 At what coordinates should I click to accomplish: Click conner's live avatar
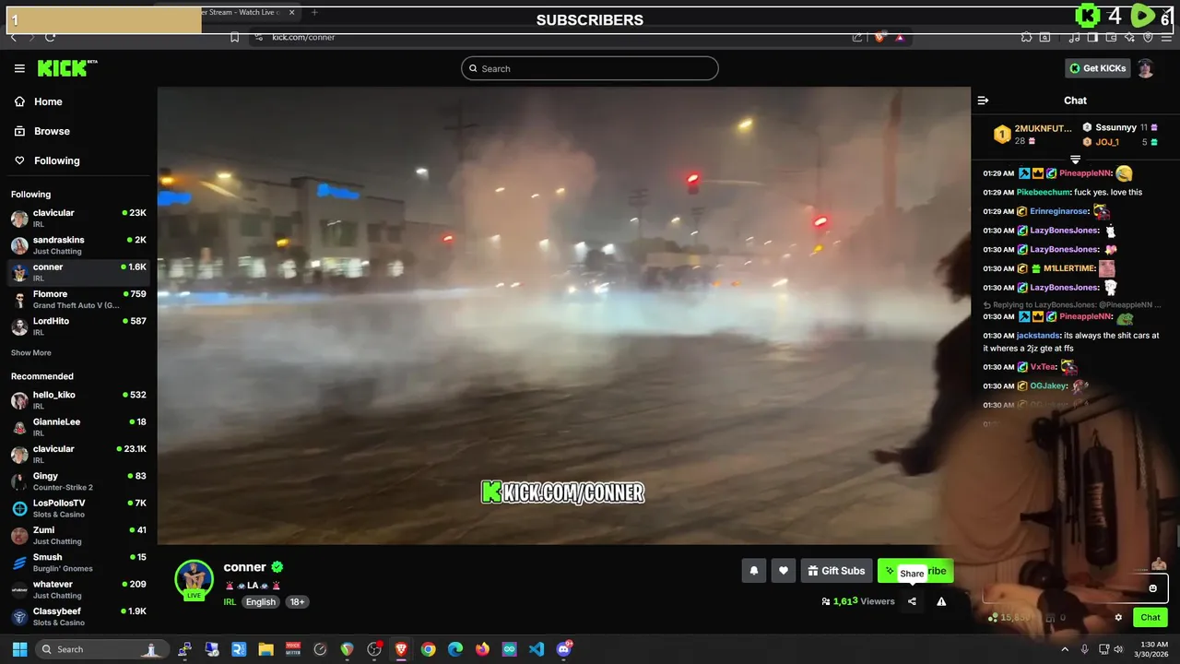coord(194,580)
